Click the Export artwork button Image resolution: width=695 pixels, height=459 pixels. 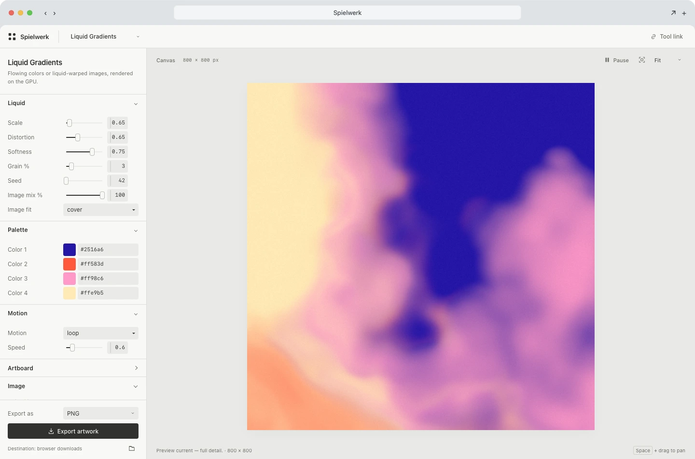(x=73, y=431)
